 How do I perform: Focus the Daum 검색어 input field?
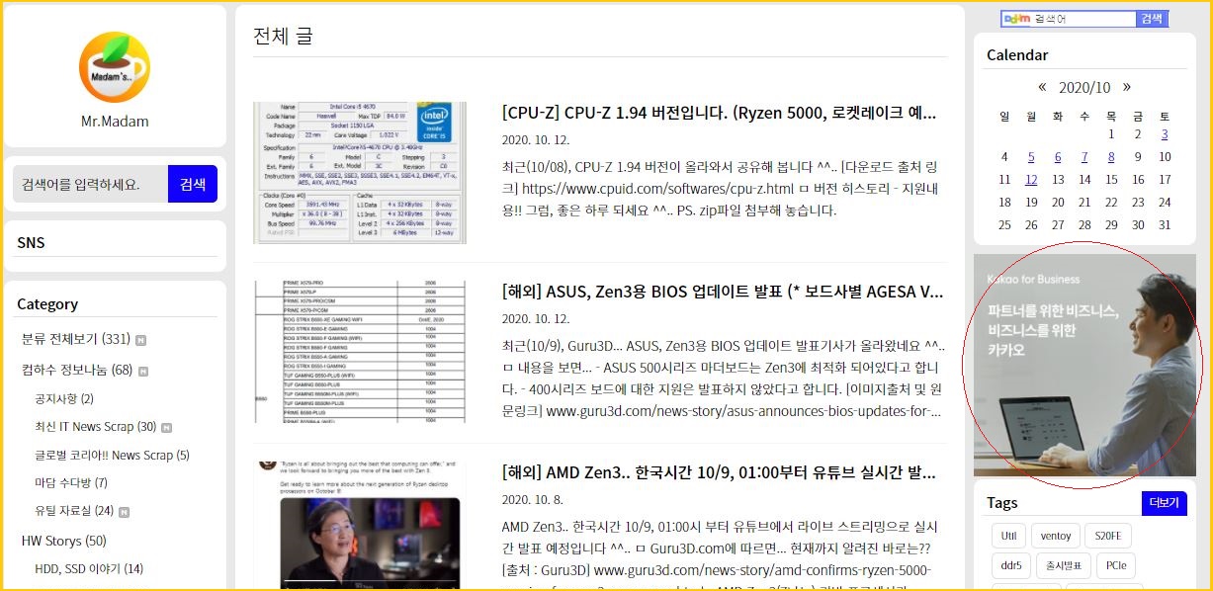tap(1070, 19)
